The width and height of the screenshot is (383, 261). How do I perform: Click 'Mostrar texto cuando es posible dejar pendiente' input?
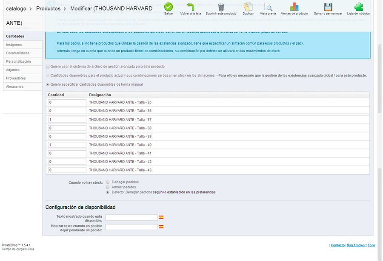point(131,227)
